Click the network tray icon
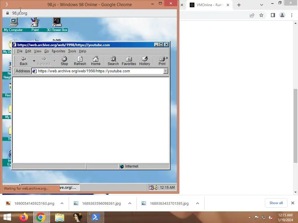This screenshot has width=298, height=223. tap(264, 217)
